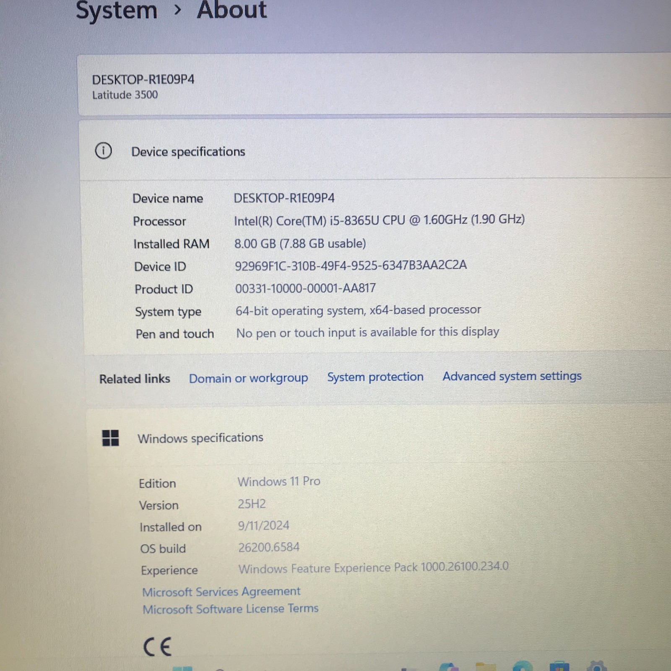
Task: Click the Product ID label
Action: [x=164, y=289]
